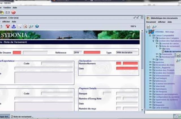Image resolution: width=181 pixels, height=119 pixels.
Task: Click the red verify toolbar icon
Action: click(8, 26)
